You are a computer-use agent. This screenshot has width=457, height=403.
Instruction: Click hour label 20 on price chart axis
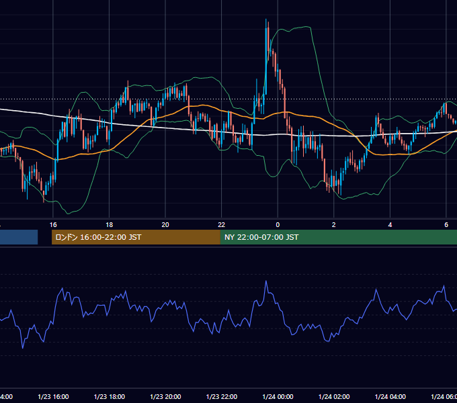[165, 224]
